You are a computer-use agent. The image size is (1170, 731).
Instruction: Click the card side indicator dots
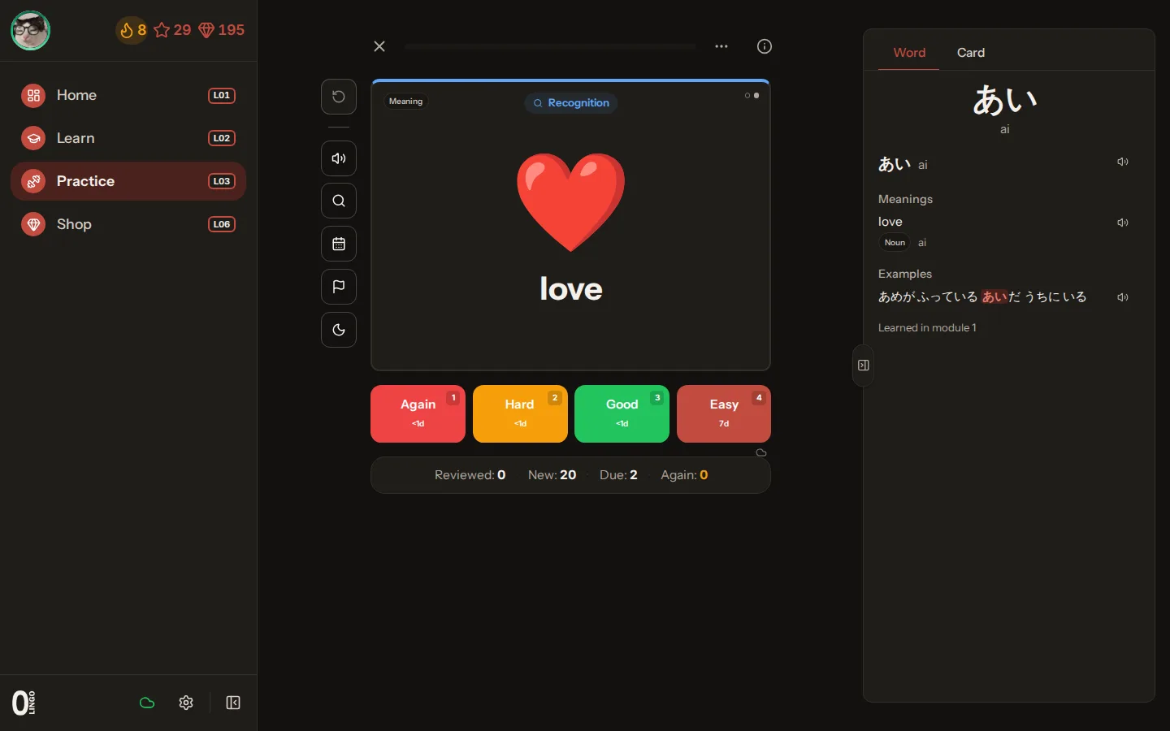(x=752, y=96)
